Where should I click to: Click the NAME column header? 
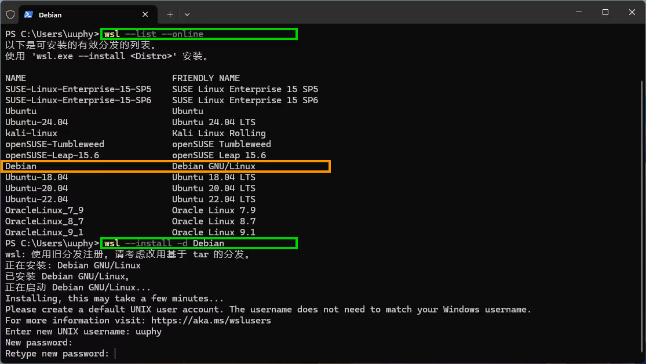tap(16, 78)
